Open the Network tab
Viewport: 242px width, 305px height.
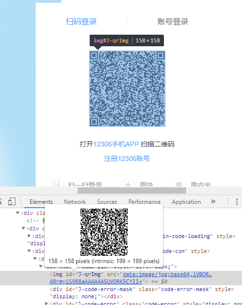tap(75, 202)
